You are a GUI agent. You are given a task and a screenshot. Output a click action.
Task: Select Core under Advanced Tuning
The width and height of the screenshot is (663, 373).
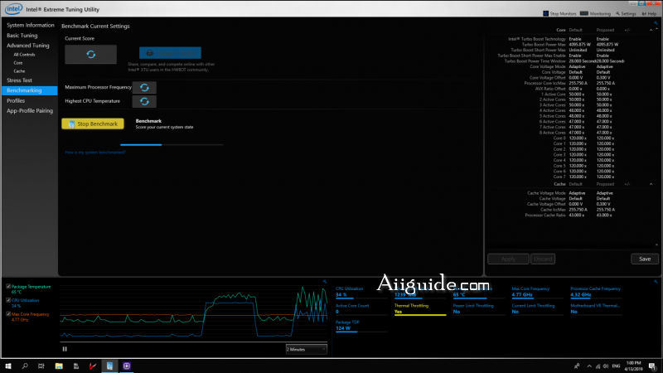(x=17, y=63)
